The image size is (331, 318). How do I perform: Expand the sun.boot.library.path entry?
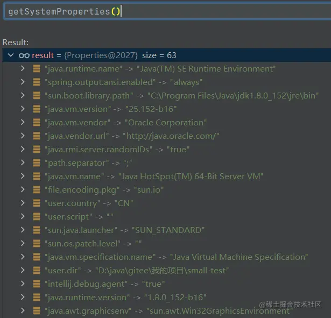(x=23, y=95)
